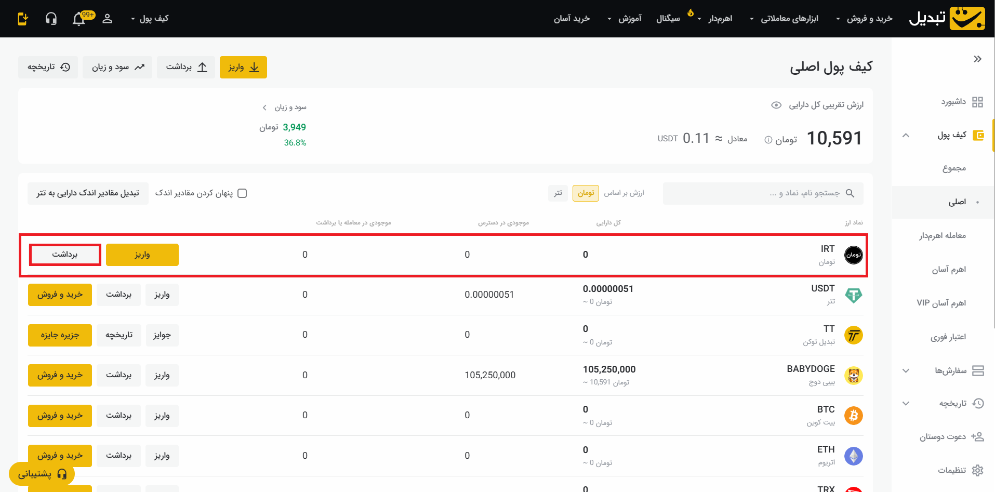Click the user profile icon
Screen dimensions: 995x492
click(x=108, y=19)
